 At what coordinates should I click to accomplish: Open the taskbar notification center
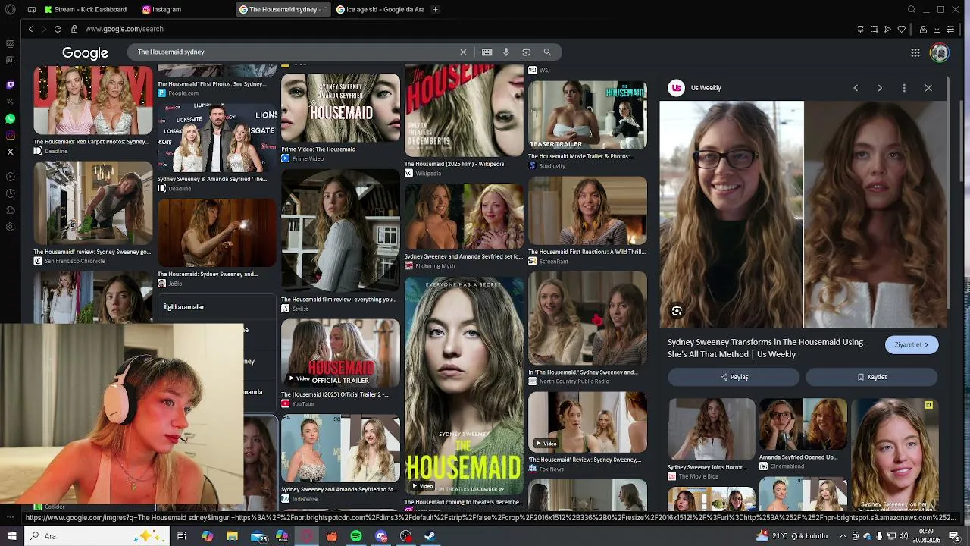point(954,536)
